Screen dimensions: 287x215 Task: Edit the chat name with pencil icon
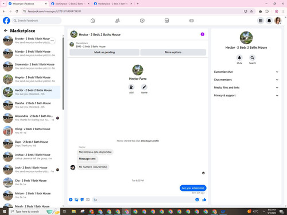pos(144,87)
